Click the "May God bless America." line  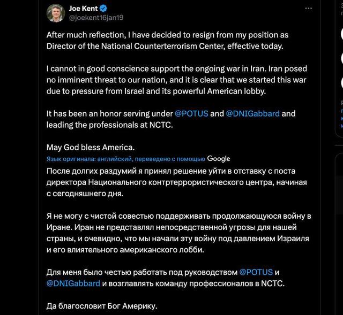90,147
